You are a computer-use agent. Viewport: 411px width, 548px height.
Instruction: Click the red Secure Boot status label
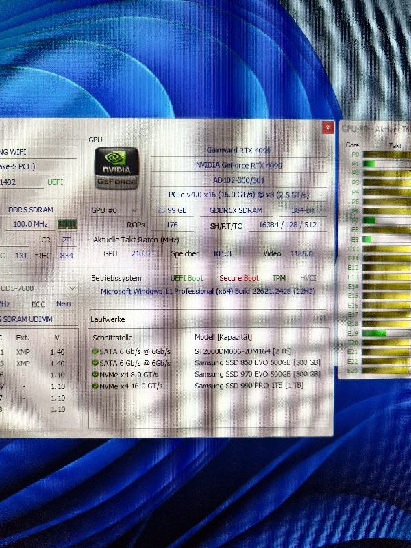tap(239, 279)
